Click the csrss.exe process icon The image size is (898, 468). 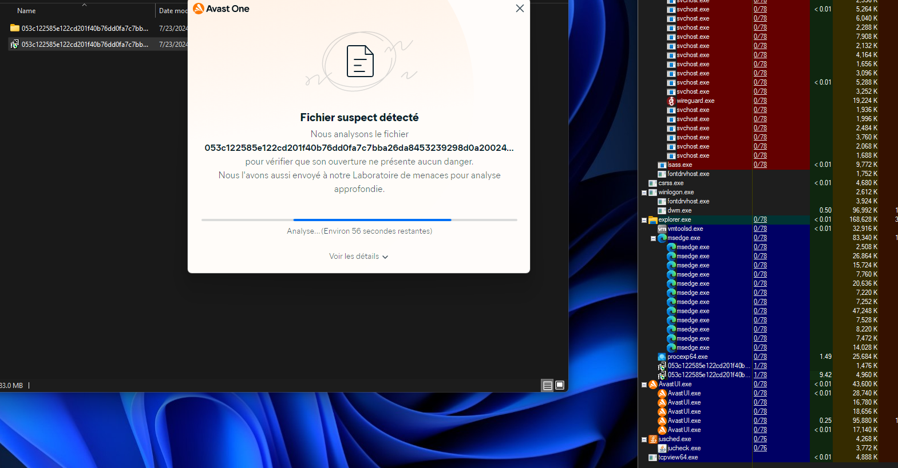coord(652,183)
